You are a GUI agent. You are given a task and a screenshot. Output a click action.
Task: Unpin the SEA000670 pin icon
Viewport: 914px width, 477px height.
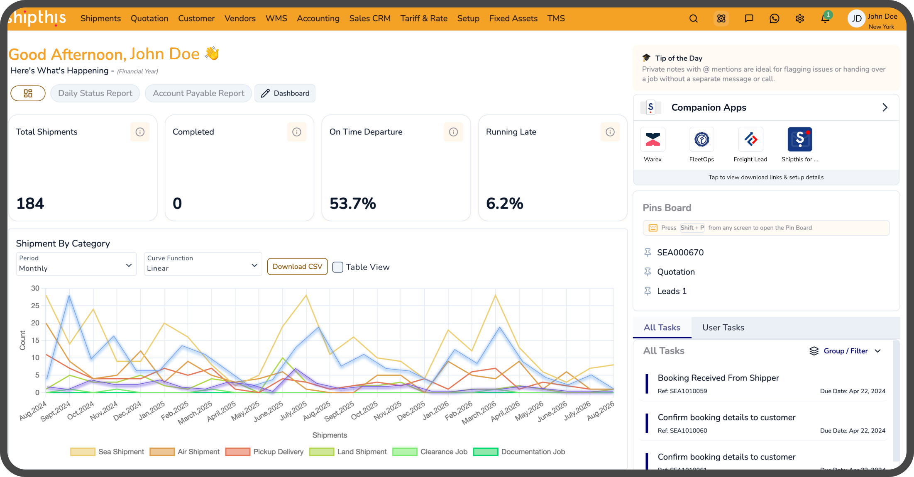pos(648,252)
